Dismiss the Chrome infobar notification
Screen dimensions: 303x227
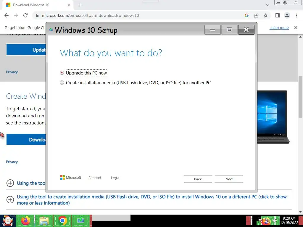pos(296,27)
